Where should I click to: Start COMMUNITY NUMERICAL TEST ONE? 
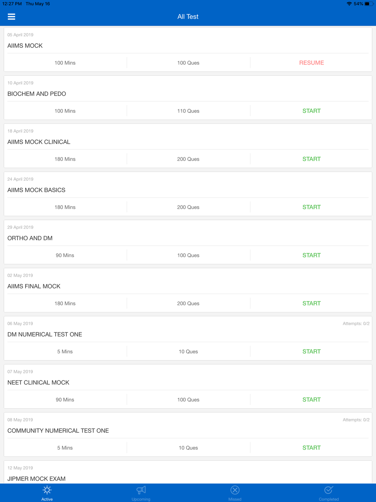(x=311, y=448)
